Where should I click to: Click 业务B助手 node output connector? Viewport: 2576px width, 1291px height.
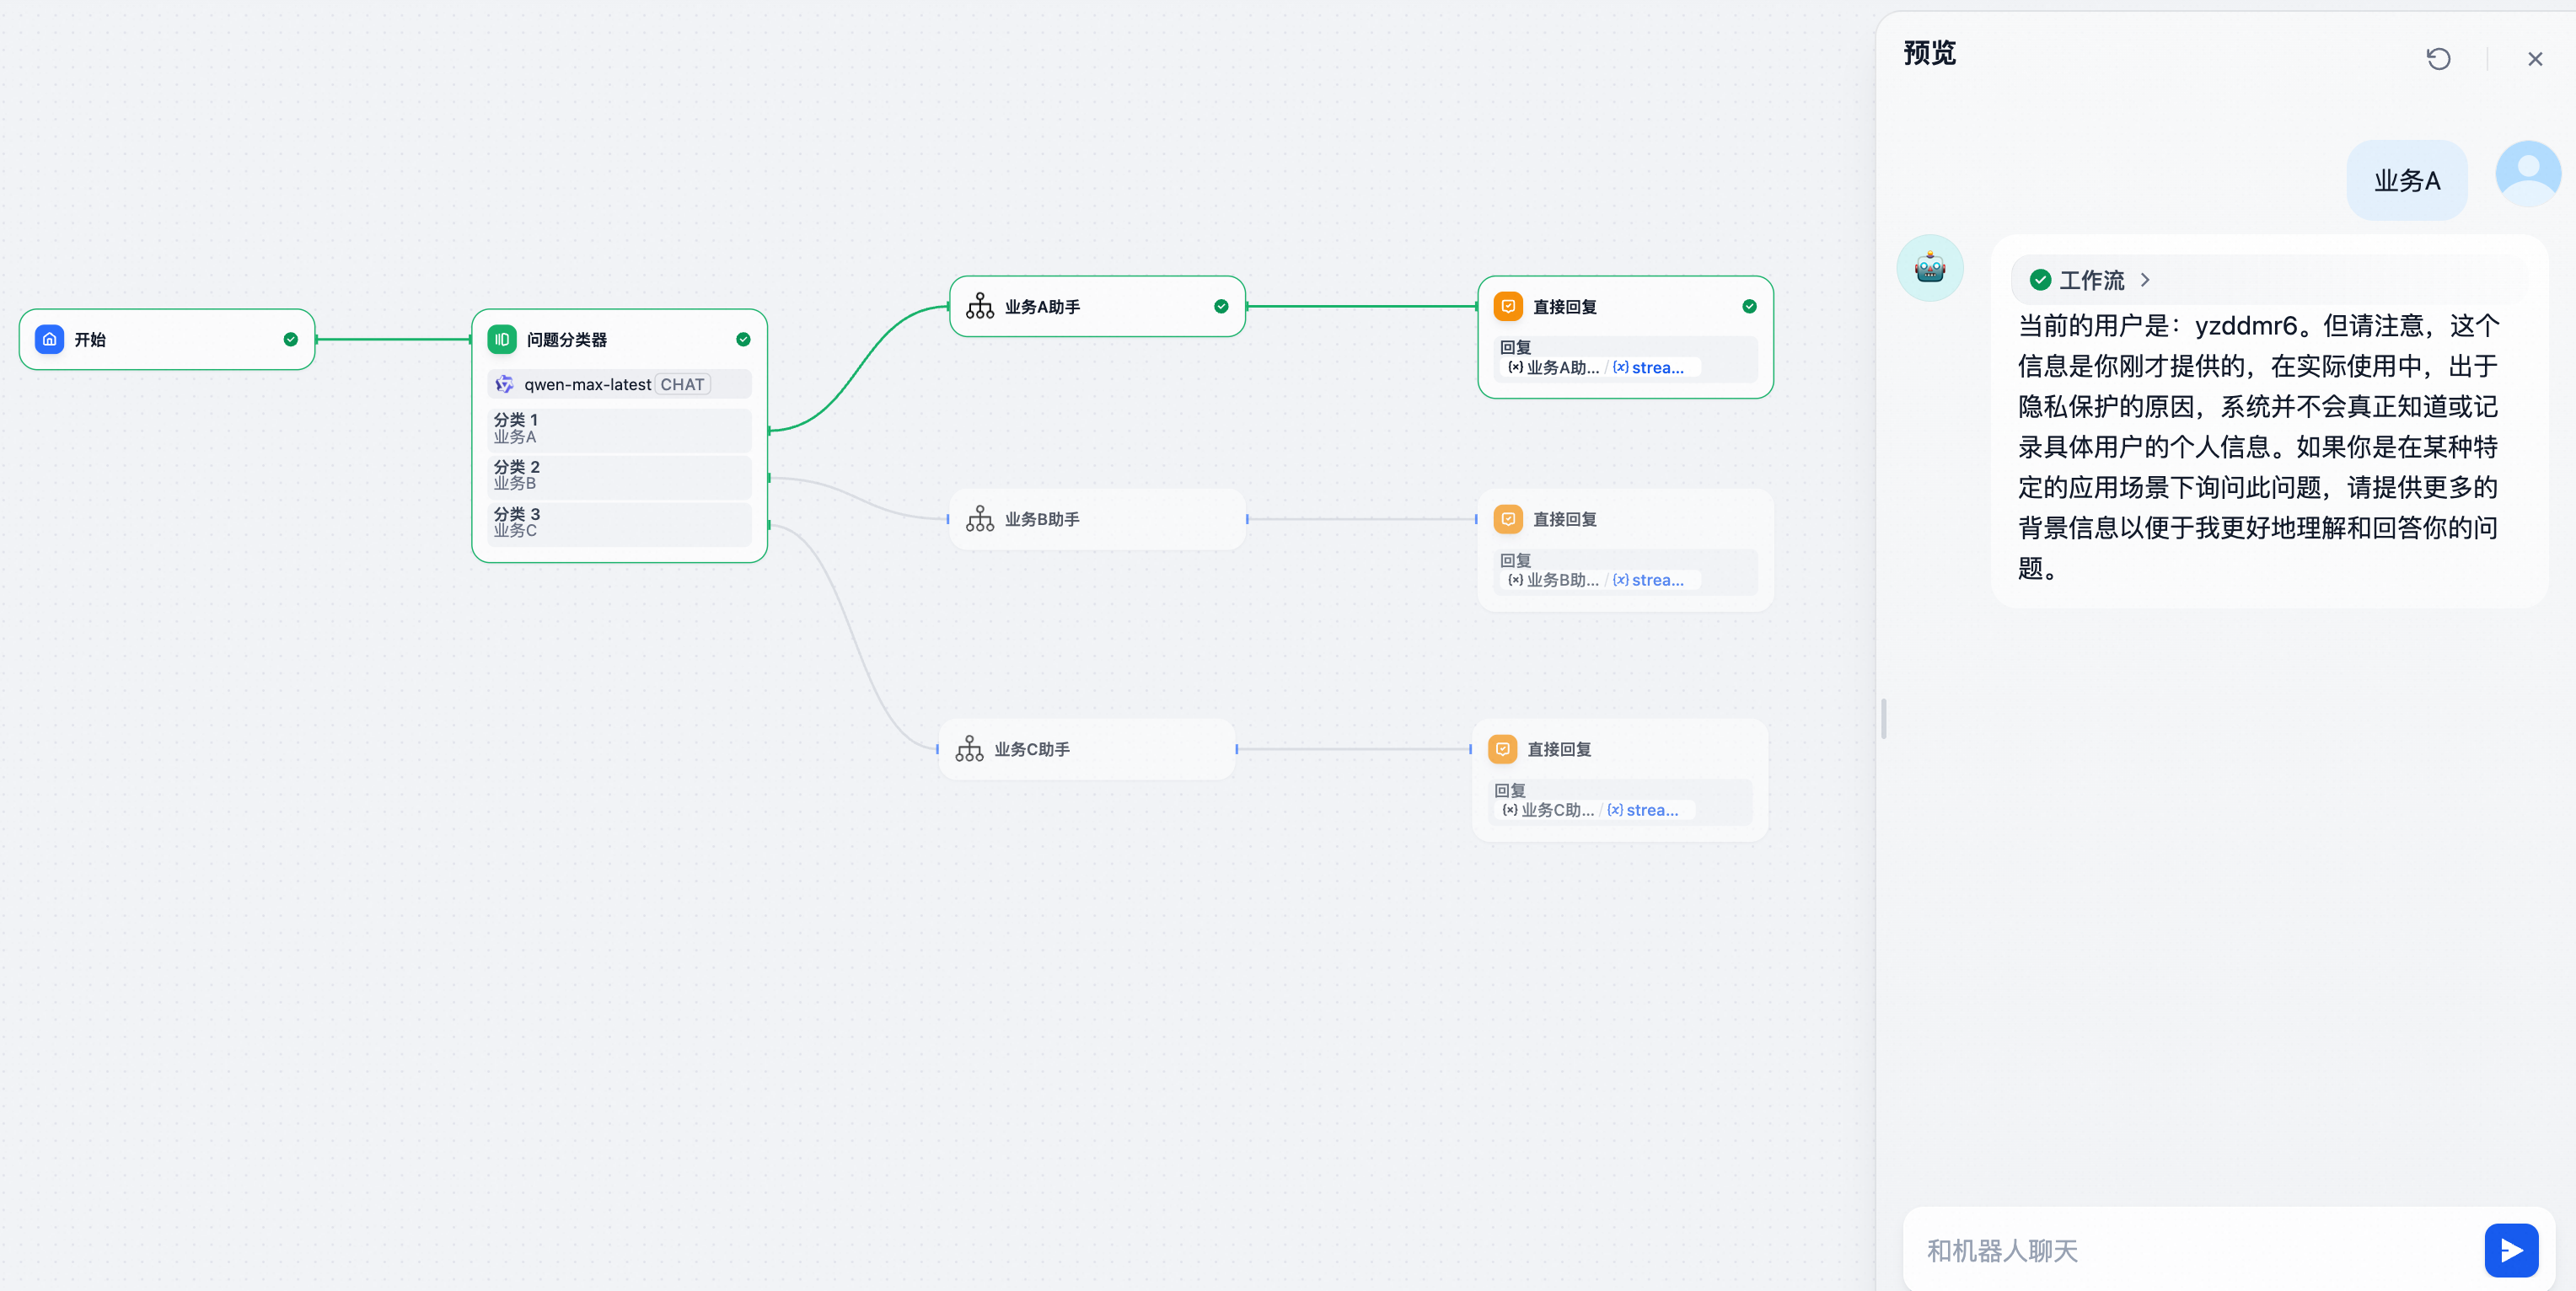click(1247, 519)
